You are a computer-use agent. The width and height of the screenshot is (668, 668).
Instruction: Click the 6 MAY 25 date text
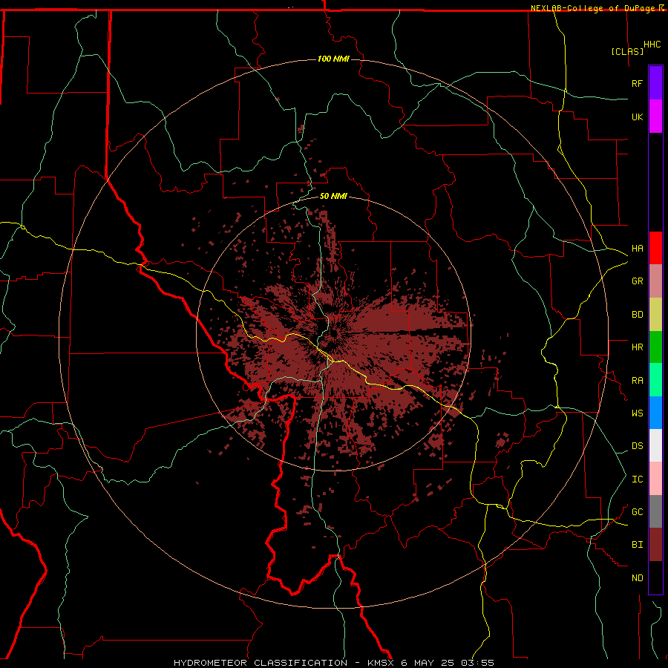[428, 663]
